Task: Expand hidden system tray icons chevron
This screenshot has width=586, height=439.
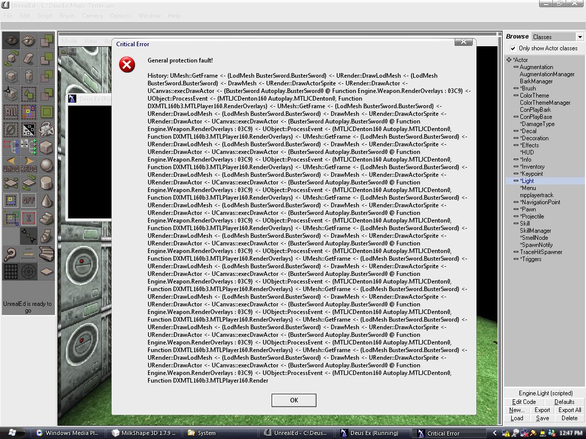Action: [495, 433]
